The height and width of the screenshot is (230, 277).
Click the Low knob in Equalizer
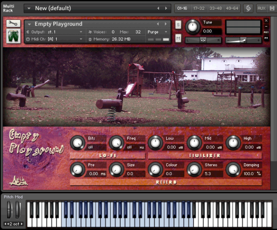[x=155, y=143]
